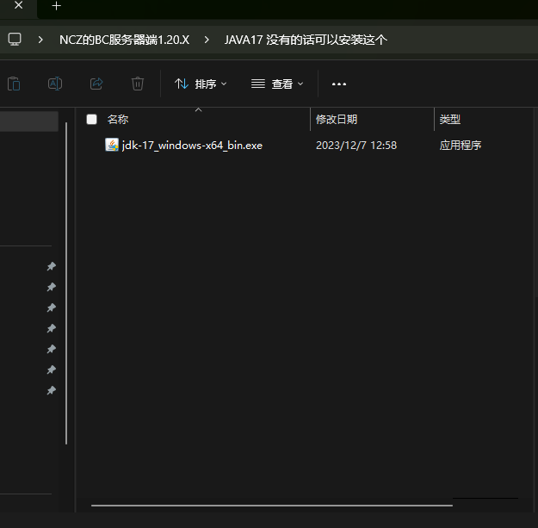Click the This PC monitor icon in address bar
The width and height of the screenshot is (538, 528).
15,40
